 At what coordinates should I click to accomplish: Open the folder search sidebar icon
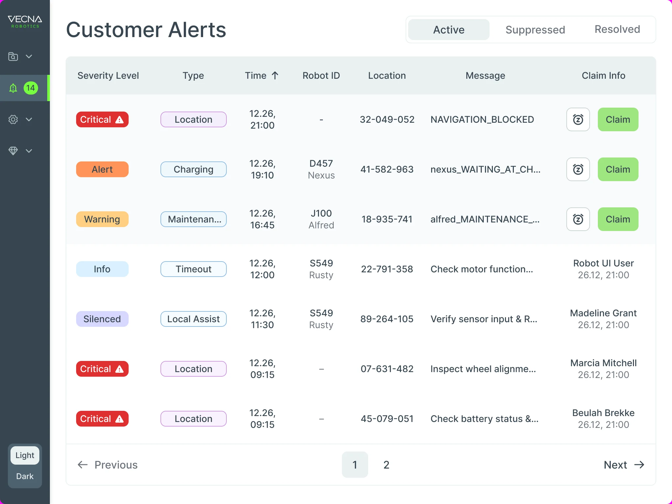(13, 56)
